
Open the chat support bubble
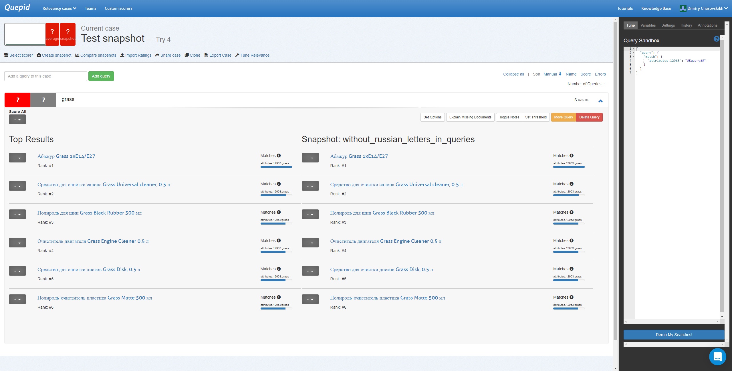point(717,356)
